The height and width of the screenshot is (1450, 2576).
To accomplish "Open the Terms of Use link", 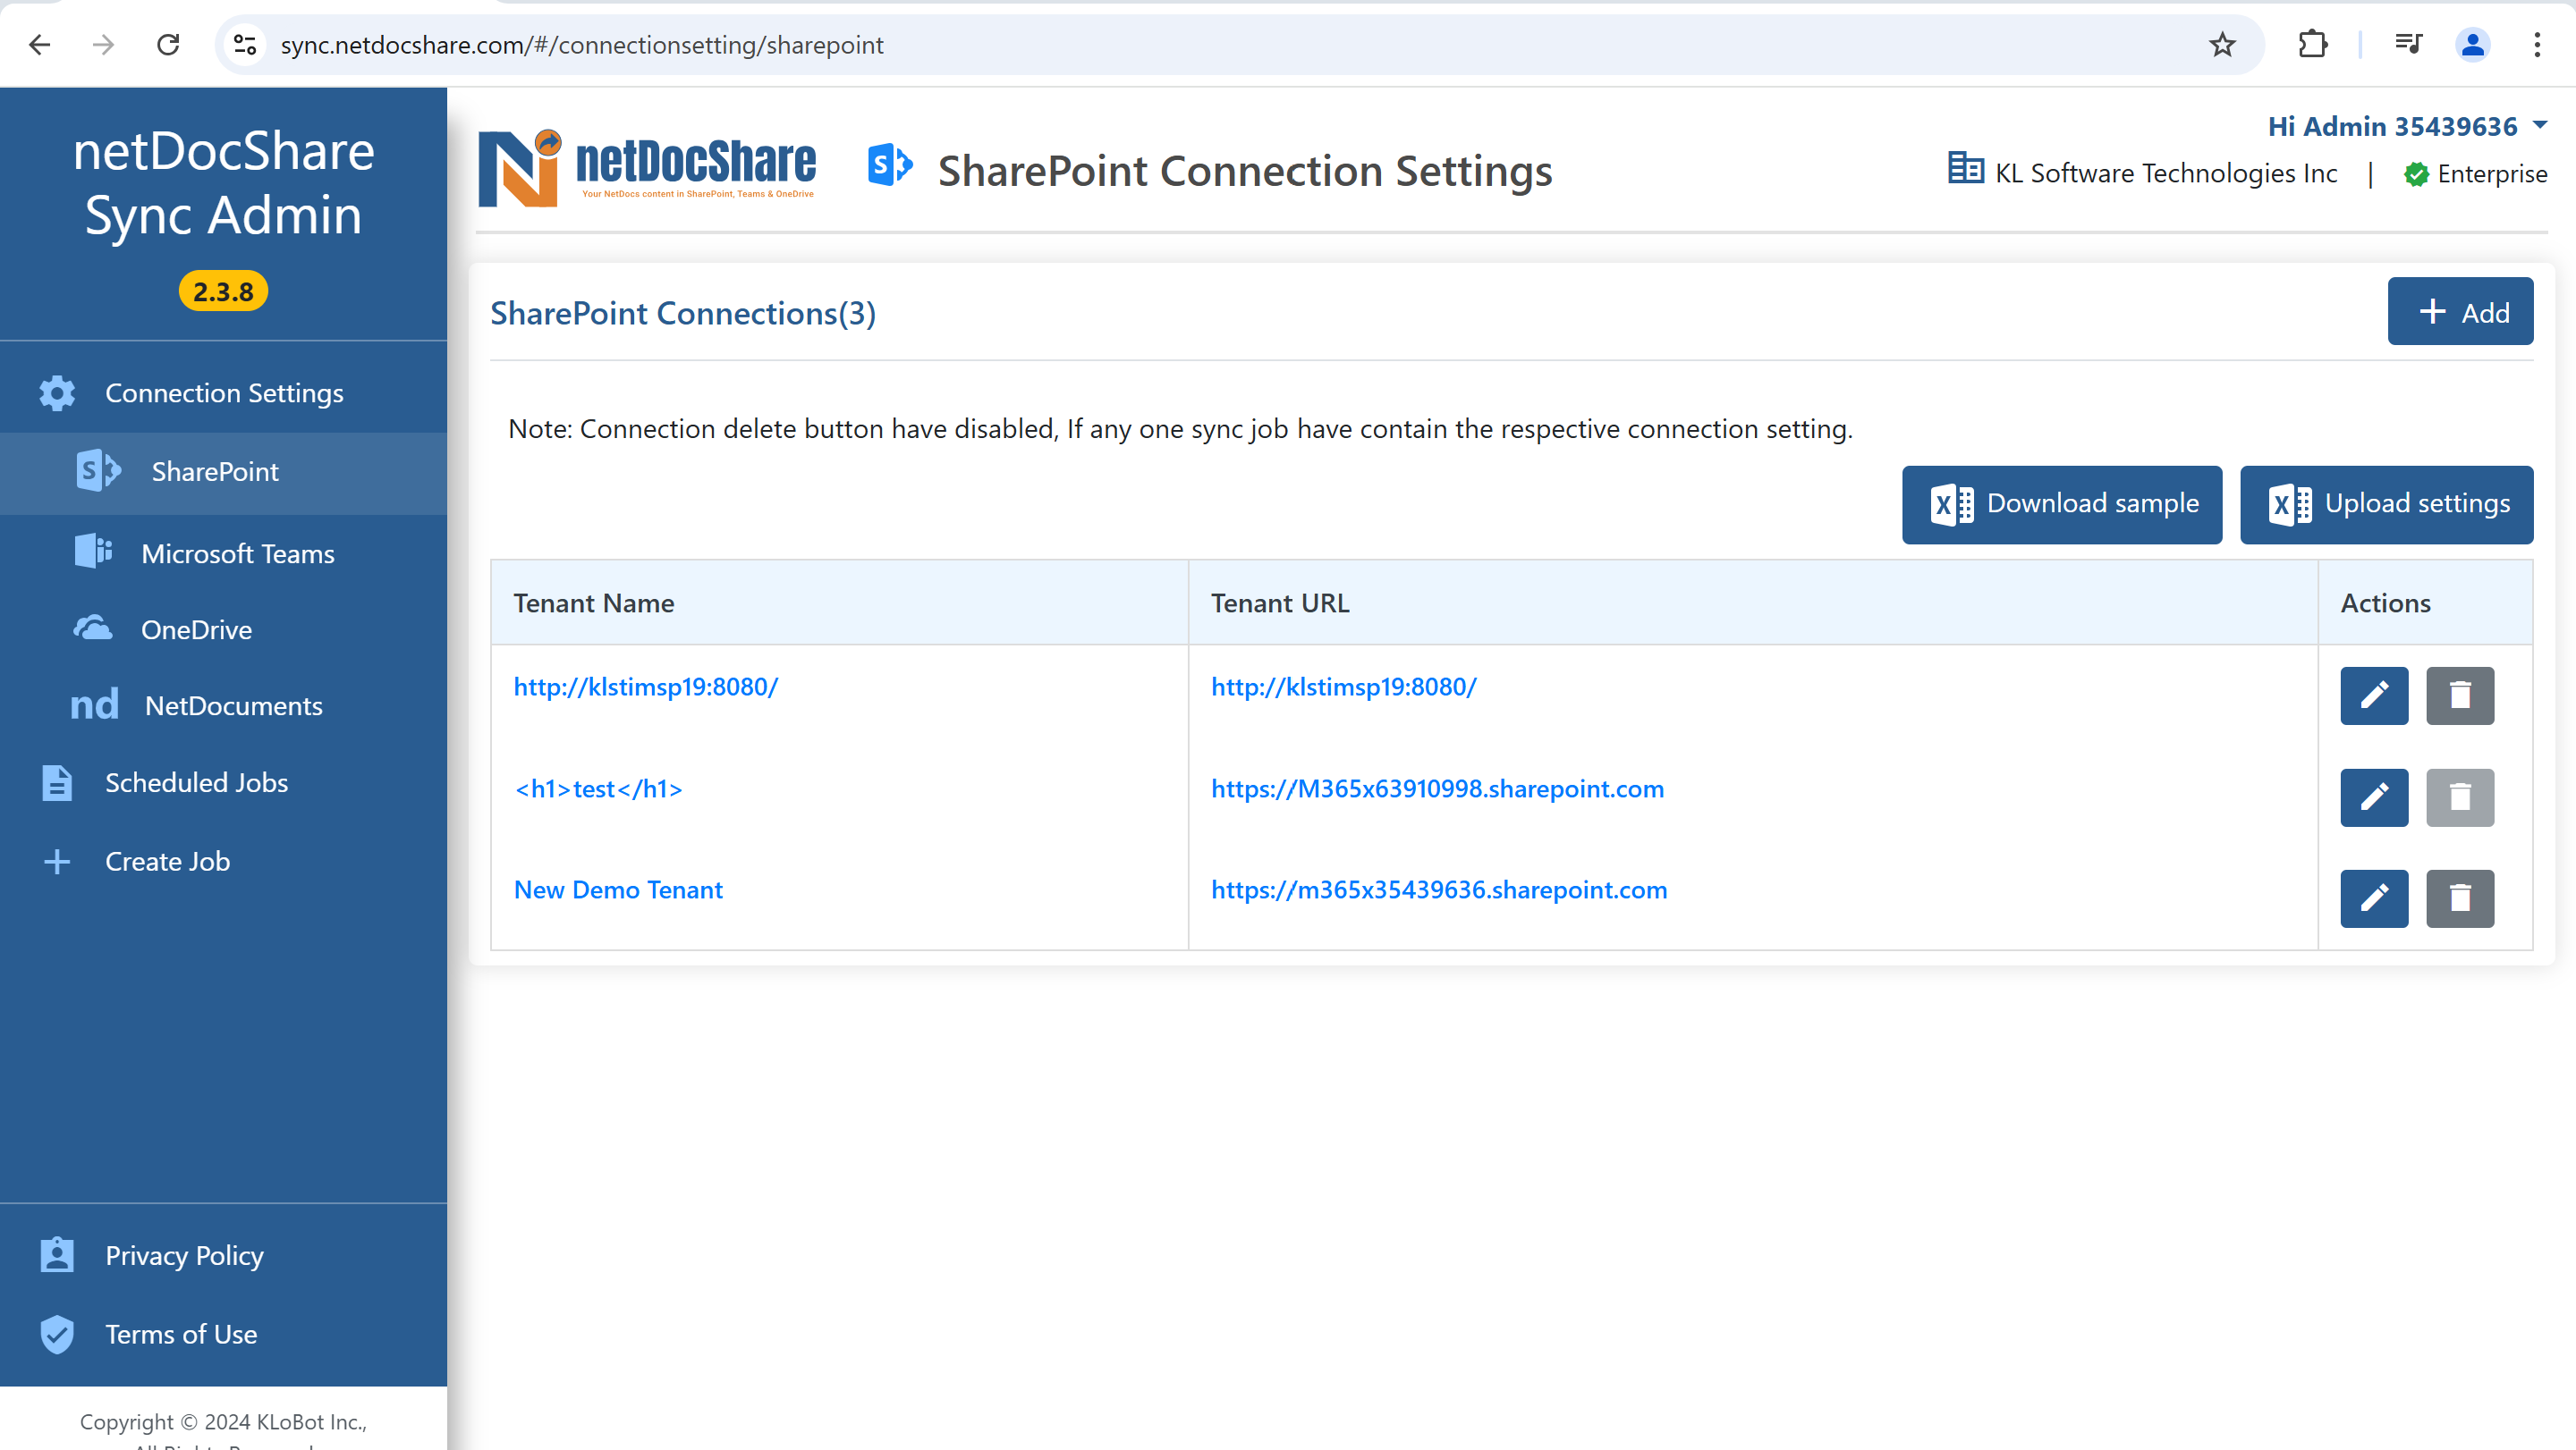I will 181,1334.
